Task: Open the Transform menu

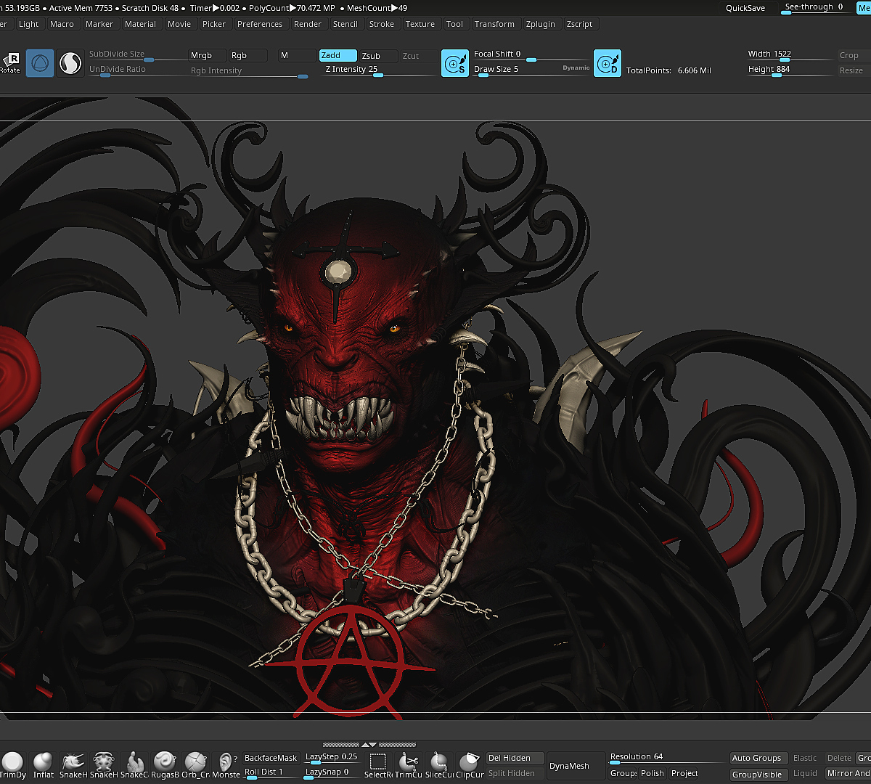Action: click(494, 24)
